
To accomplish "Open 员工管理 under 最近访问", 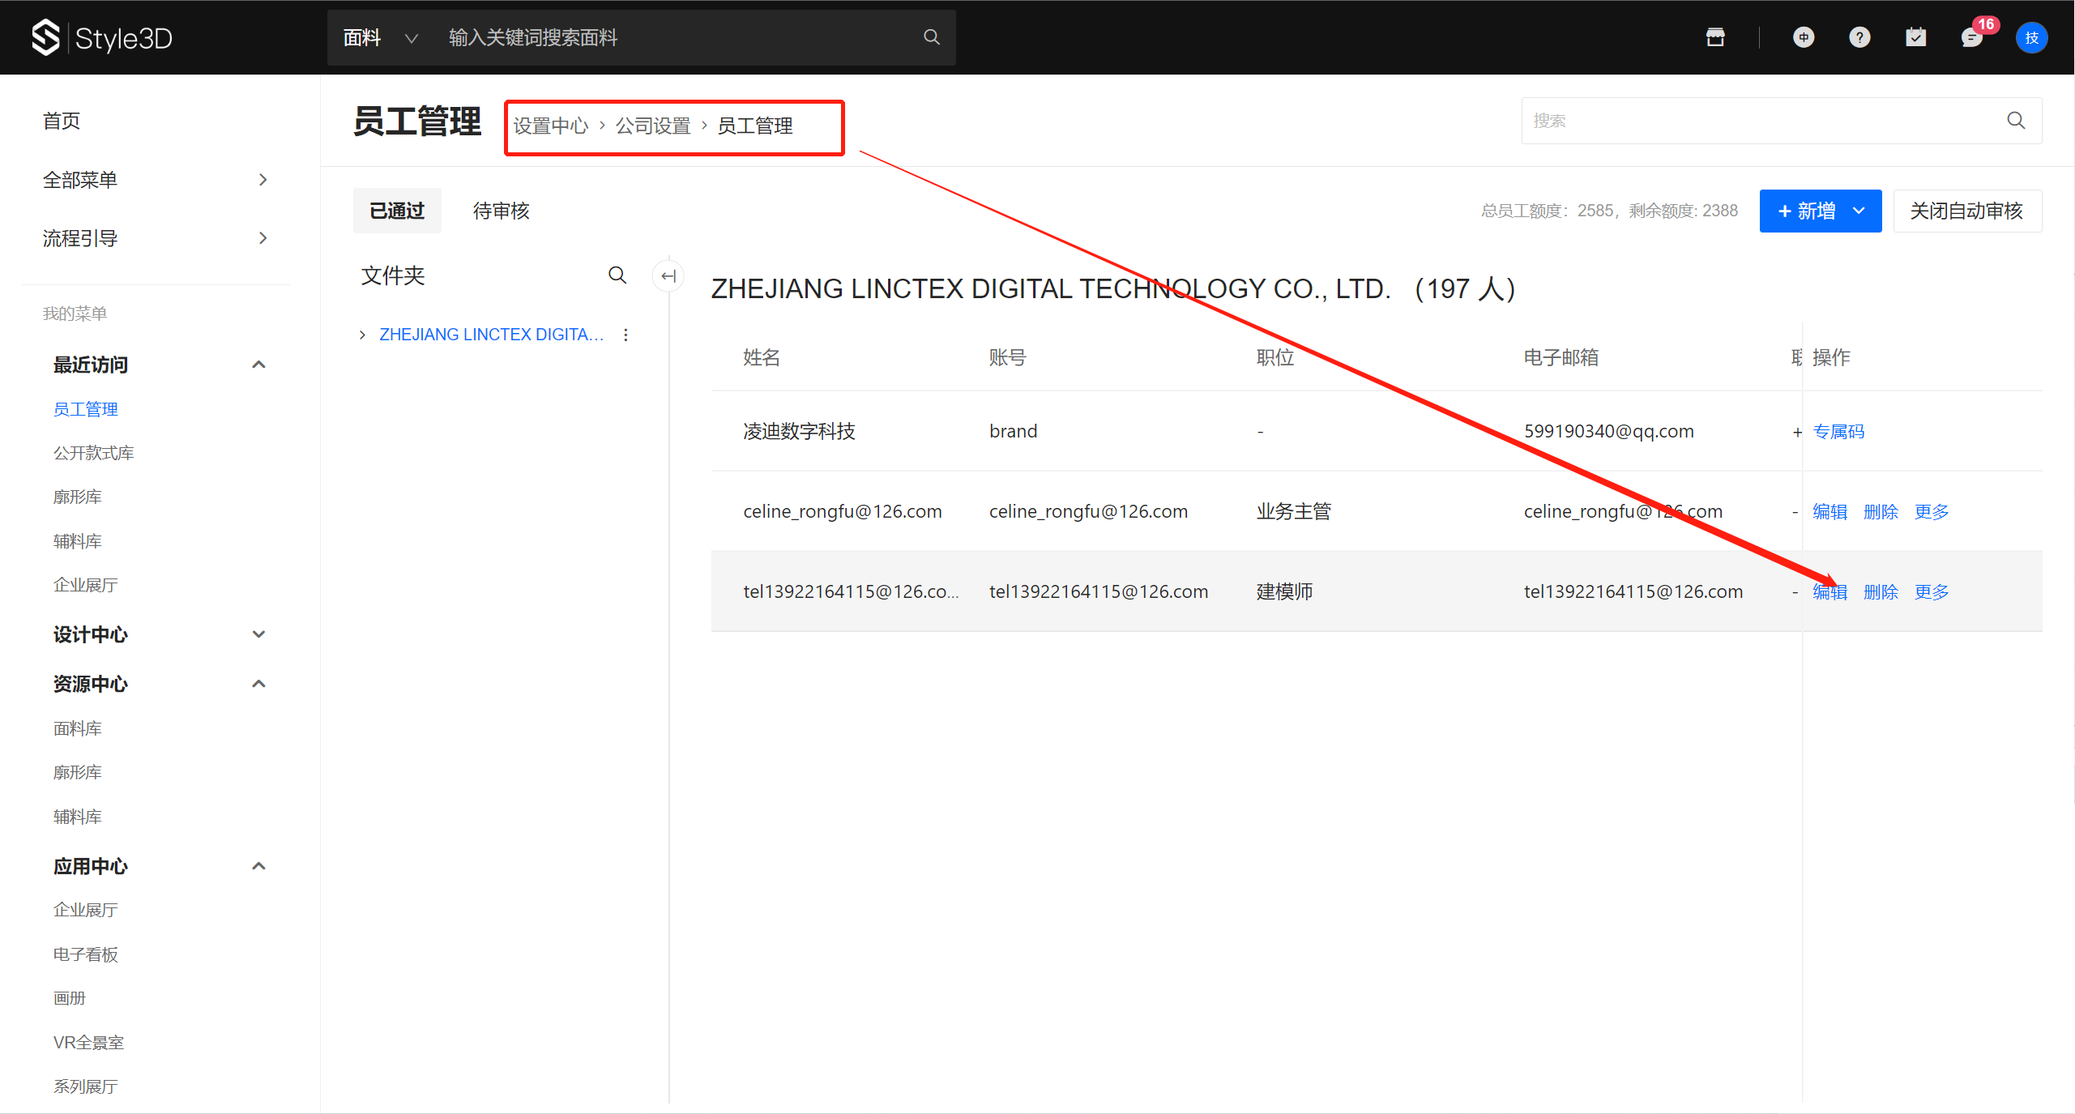I will click(x=86, y=409).
